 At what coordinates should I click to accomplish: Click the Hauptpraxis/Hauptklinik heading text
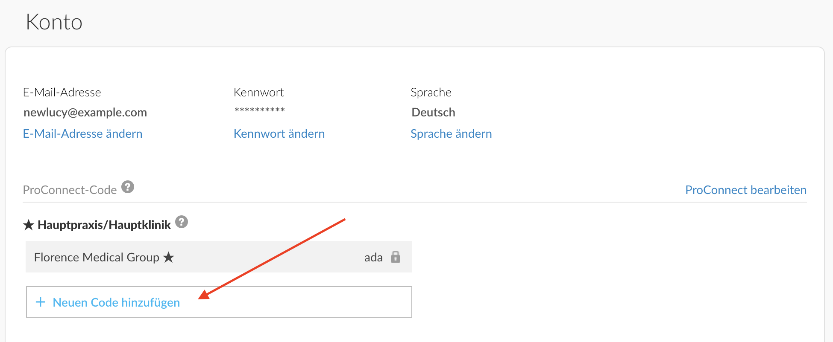[104, 225]
